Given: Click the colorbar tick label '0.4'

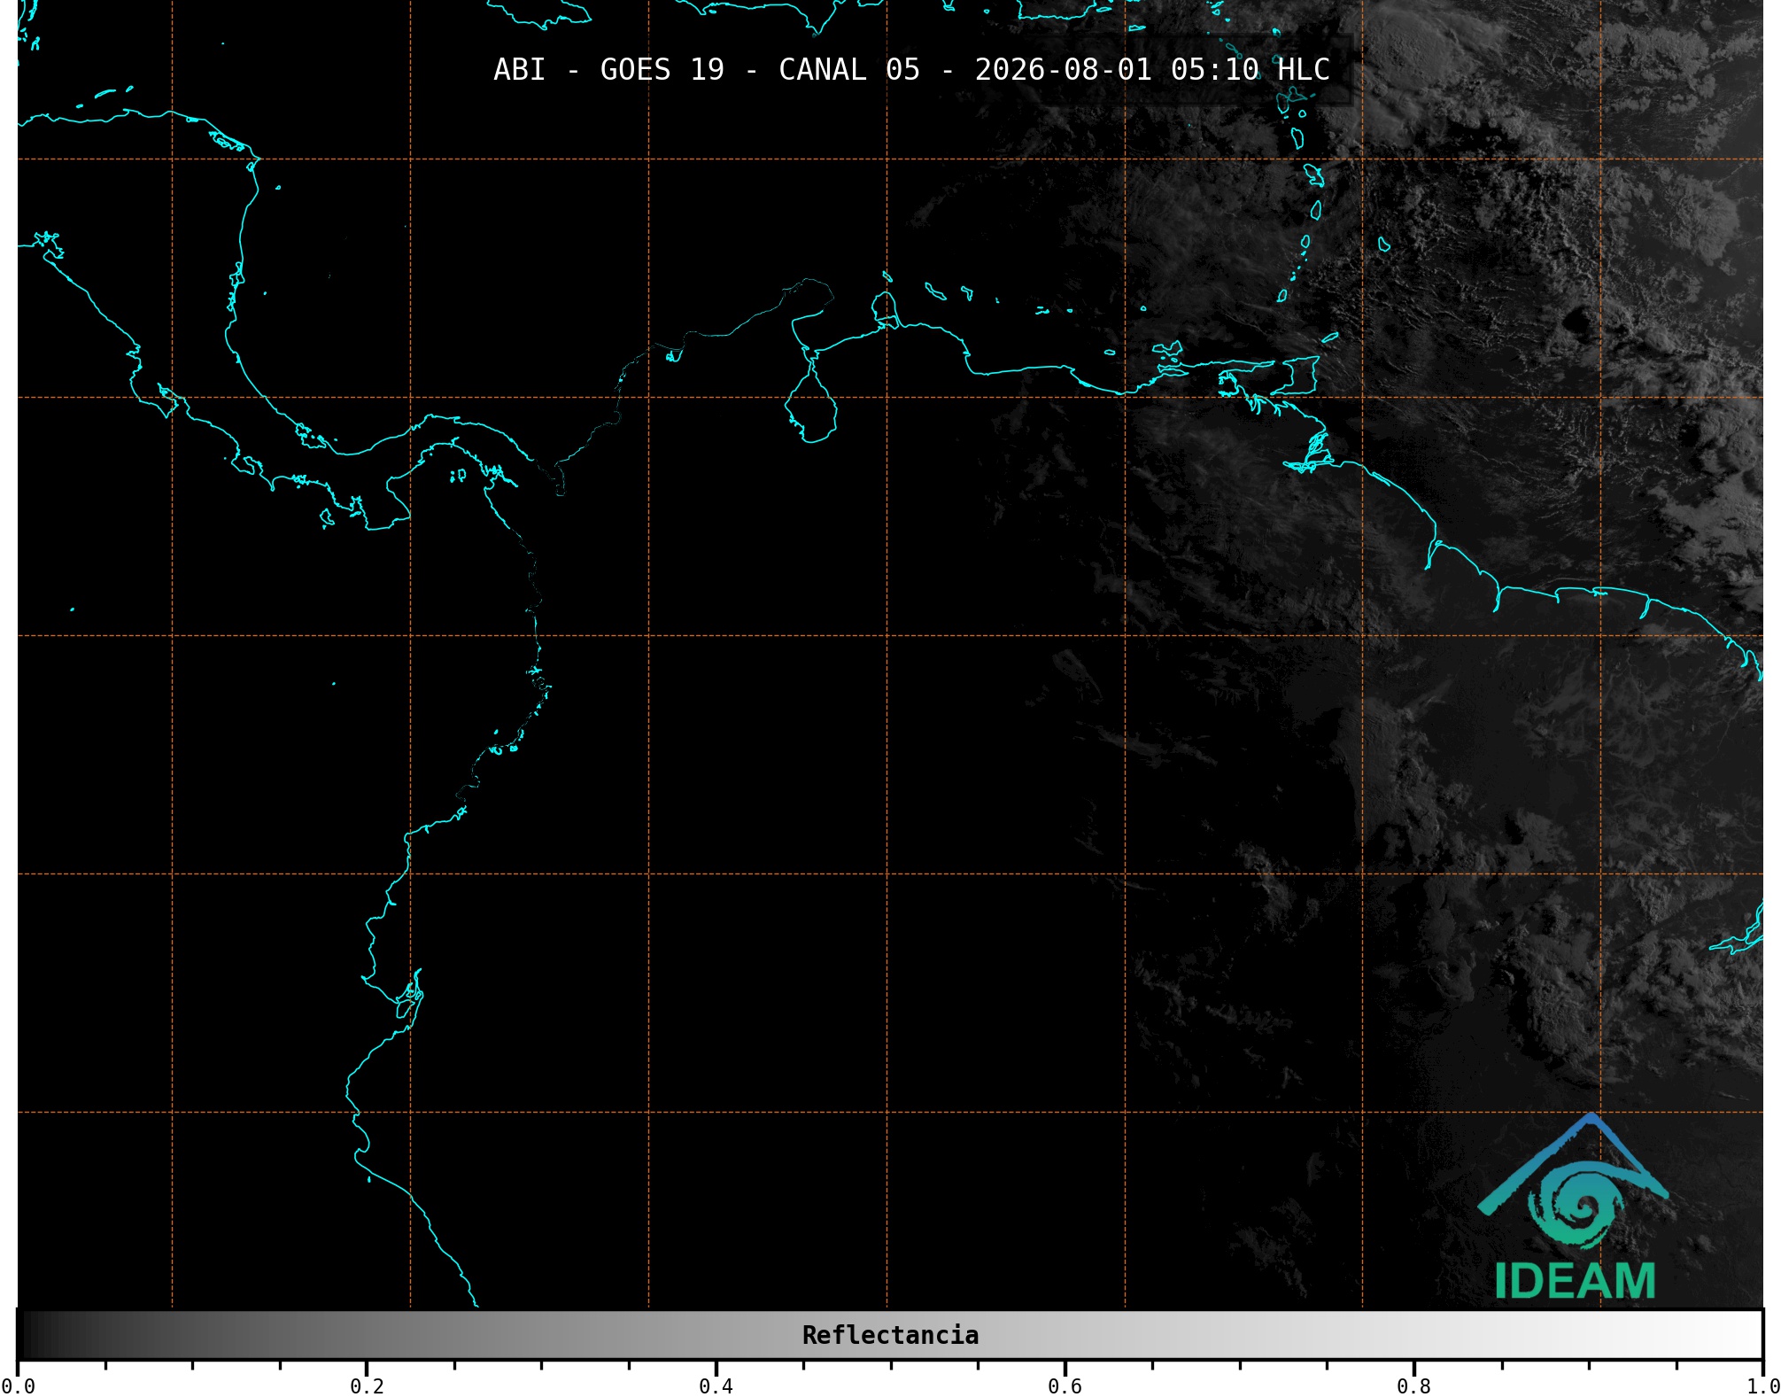Looking at the screenshot, I should pyautogui.click(x=716, y=1386).
